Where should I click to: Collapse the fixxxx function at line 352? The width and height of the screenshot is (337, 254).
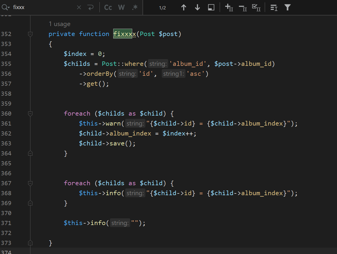pyautogui.click(x=30, y=34)
